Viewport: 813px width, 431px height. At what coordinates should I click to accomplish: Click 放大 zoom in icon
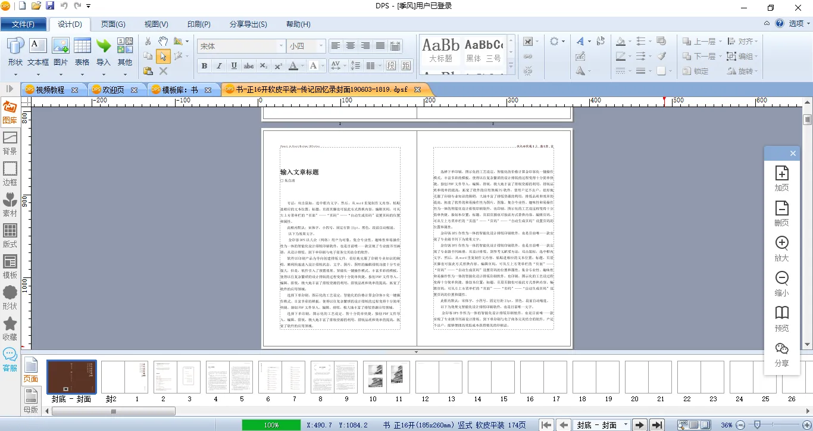point(781,248)
